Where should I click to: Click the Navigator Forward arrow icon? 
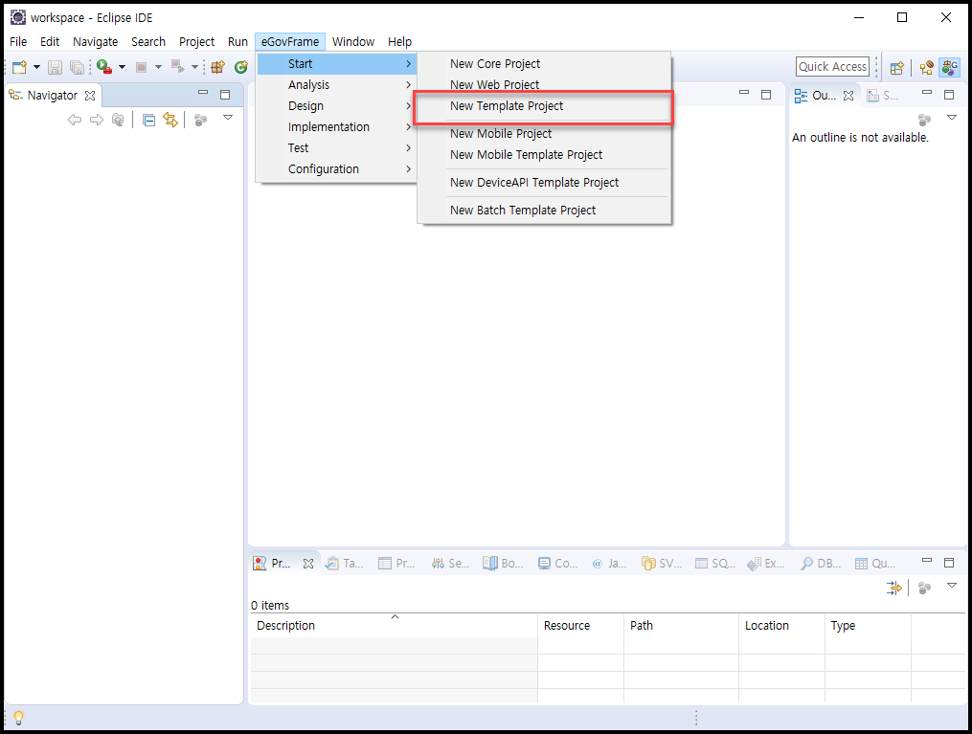(x=96, y=120)
